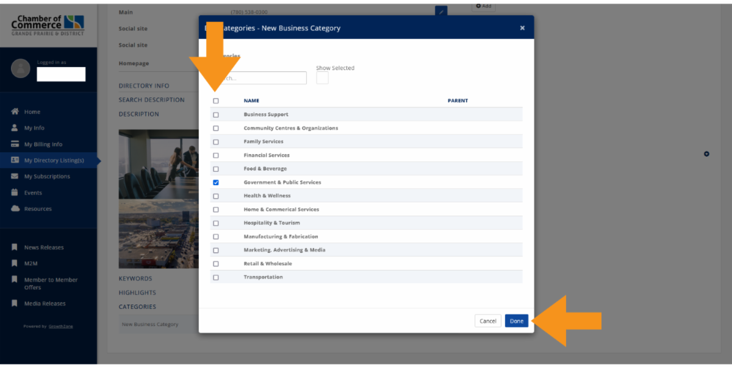Click the Chamber of Commerce logo

(48, 25)
